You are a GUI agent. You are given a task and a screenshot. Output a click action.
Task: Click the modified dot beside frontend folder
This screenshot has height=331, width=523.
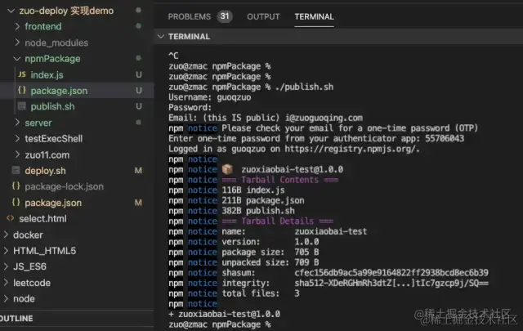[138, 26]
